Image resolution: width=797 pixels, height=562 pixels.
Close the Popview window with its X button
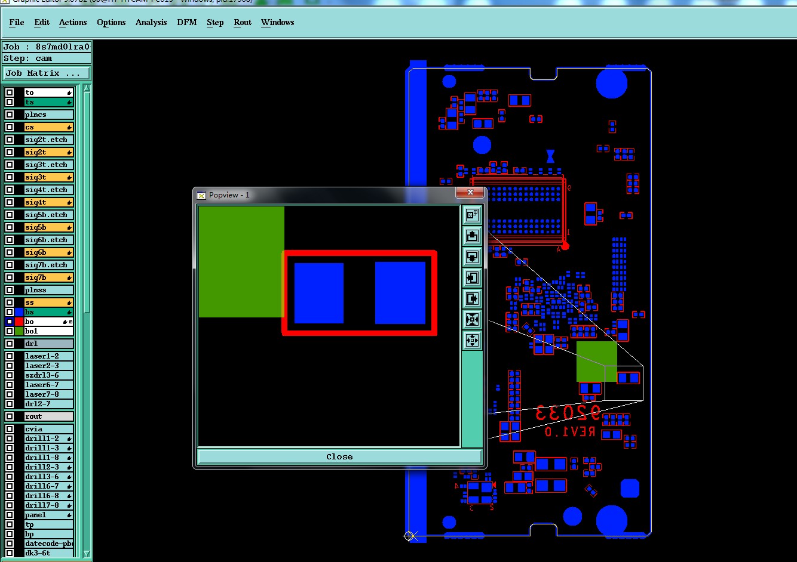pyautogui.click(x=470, y=192)
